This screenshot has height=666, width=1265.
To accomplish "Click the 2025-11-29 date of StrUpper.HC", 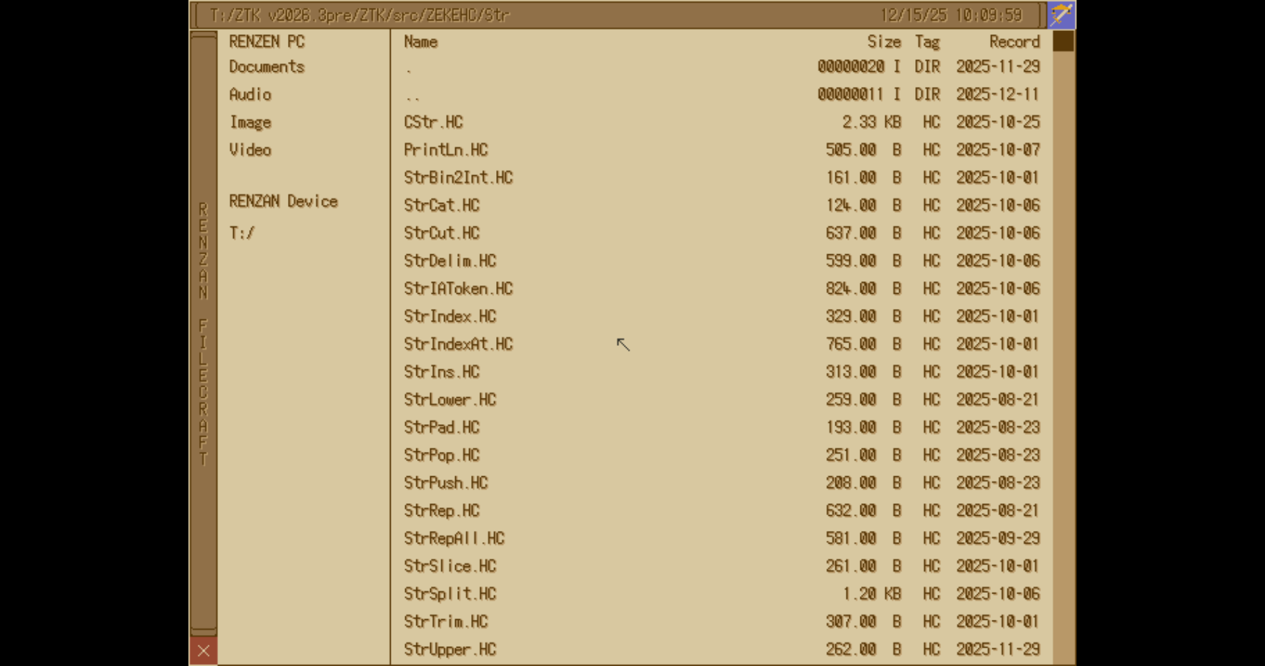I will click(x=998, y=649).
